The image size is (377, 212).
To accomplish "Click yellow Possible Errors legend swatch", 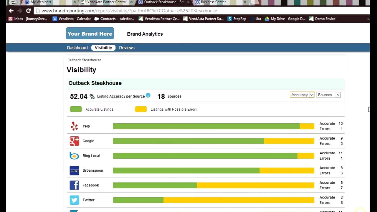I will [x=141, y=109].
